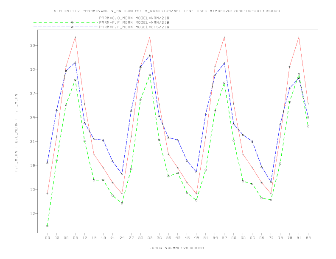Screen dimensions: 336x259
Task: Click x-axis forecast hour label 42
Action: (x=178, y=238)
